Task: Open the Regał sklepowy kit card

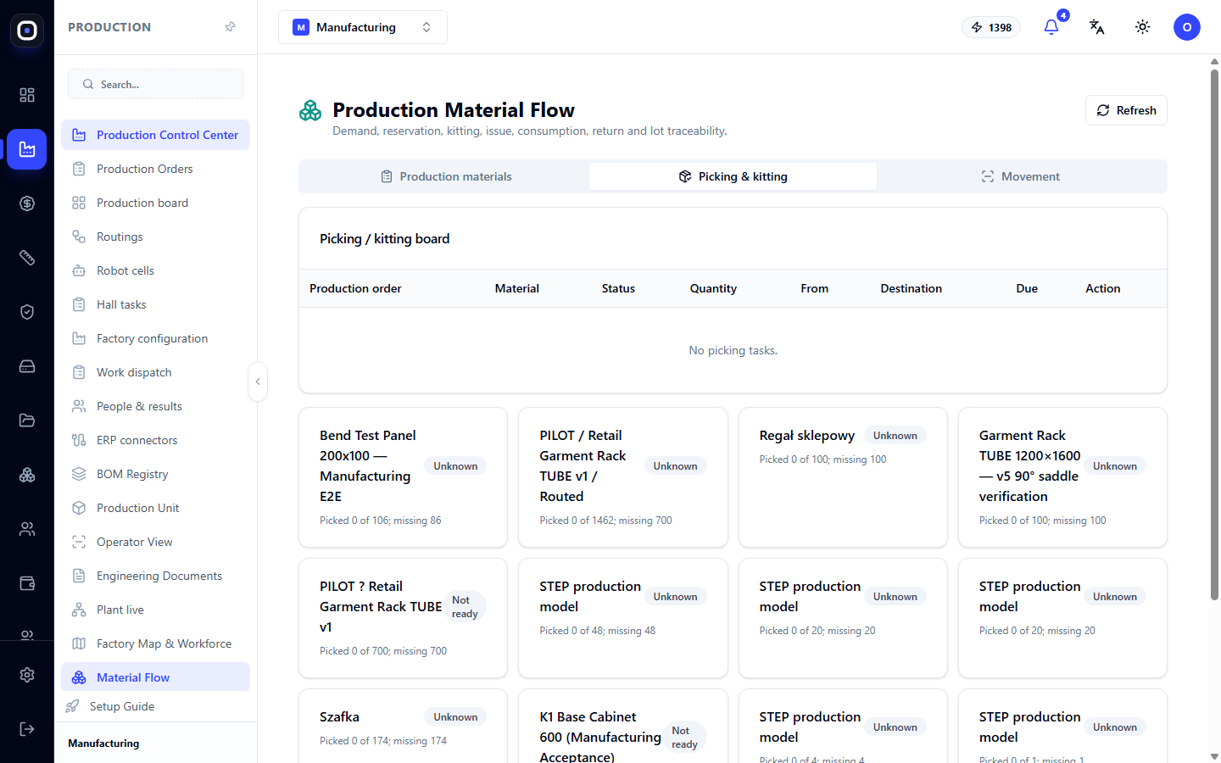Action: (843, 477)
